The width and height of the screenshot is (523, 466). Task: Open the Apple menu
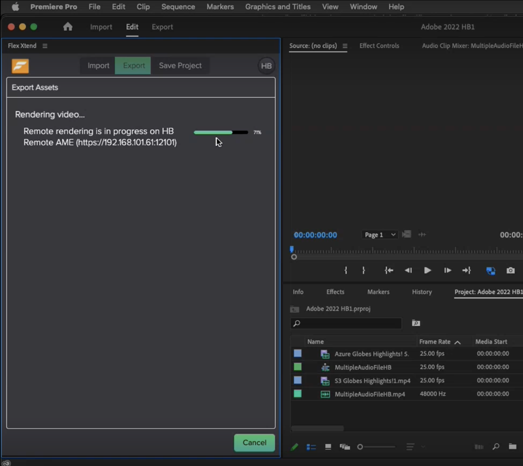pyautogui.click(x=15, y=7)
